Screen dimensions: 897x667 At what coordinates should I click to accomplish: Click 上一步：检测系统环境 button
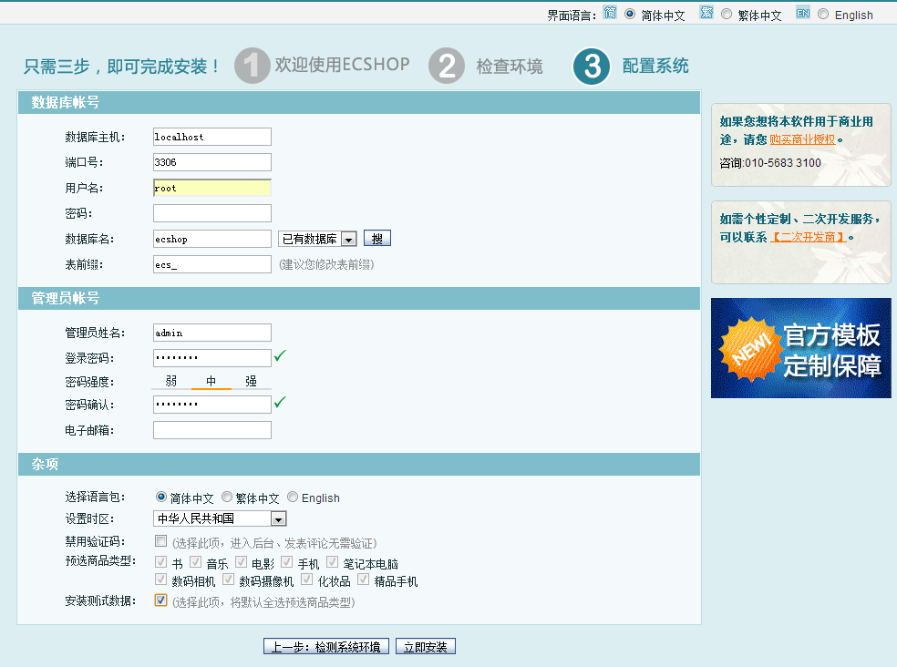tap(326, 646)
